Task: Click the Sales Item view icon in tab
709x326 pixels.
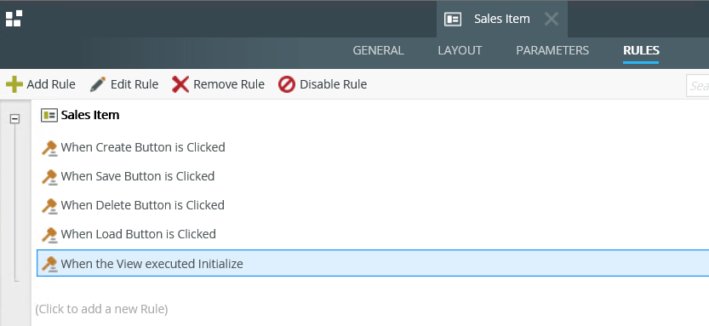Action: (x=453, y=19)
